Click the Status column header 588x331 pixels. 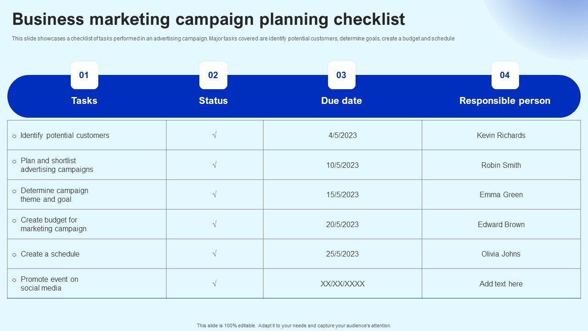pos(213,101)
